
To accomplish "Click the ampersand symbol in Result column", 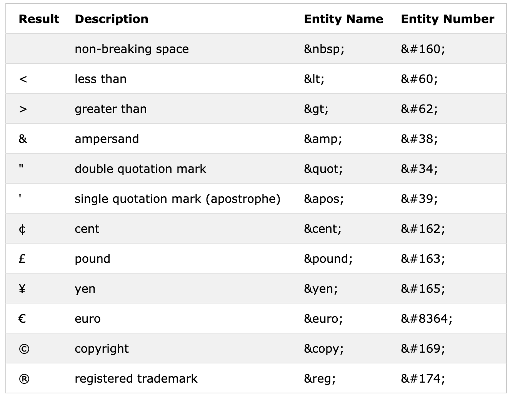I will 23,139.
